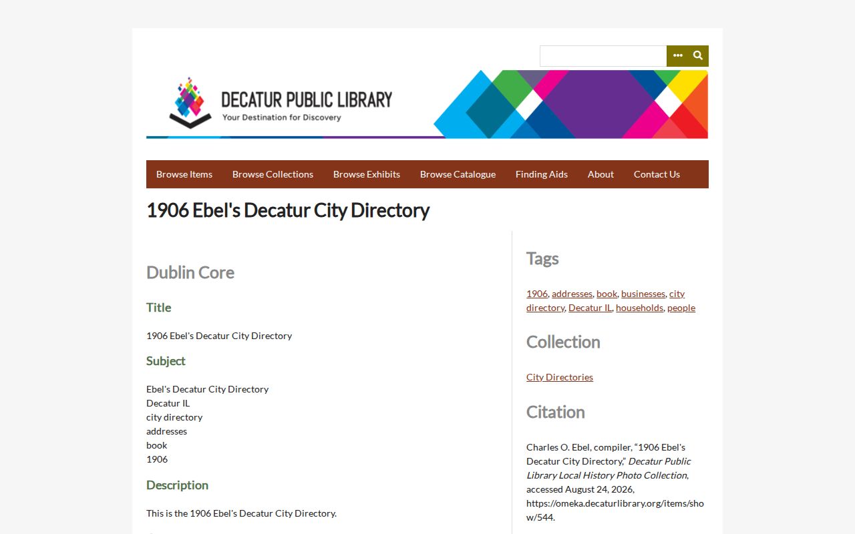Click the Dublin Core section heading
This screenshot has height=534, width=855.
click(190, 272)
